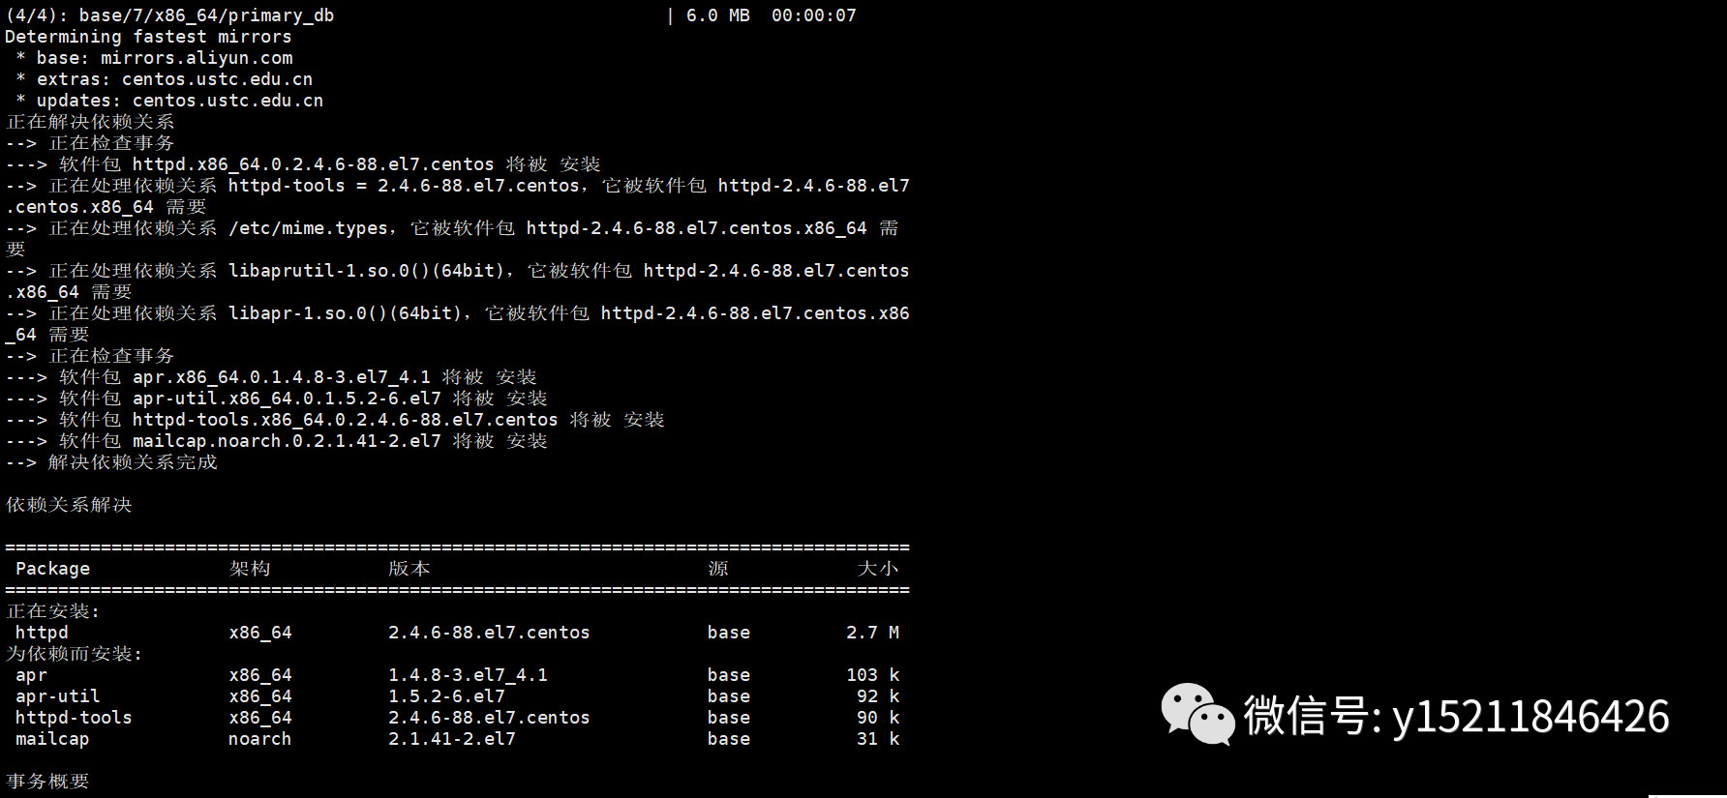Click the "版本" column header
This screenshot has height=798, width=1727.
(409, 569)
